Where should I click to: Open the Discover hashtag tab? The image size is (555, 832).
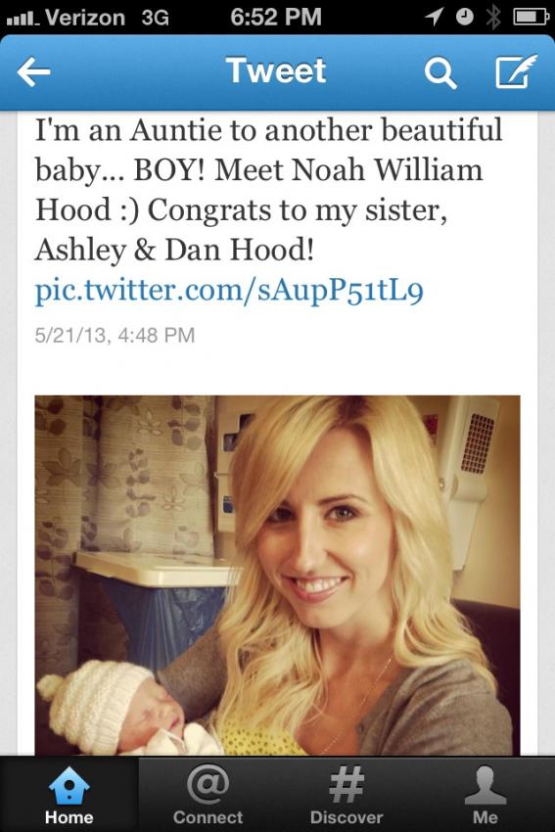[347, 794]
